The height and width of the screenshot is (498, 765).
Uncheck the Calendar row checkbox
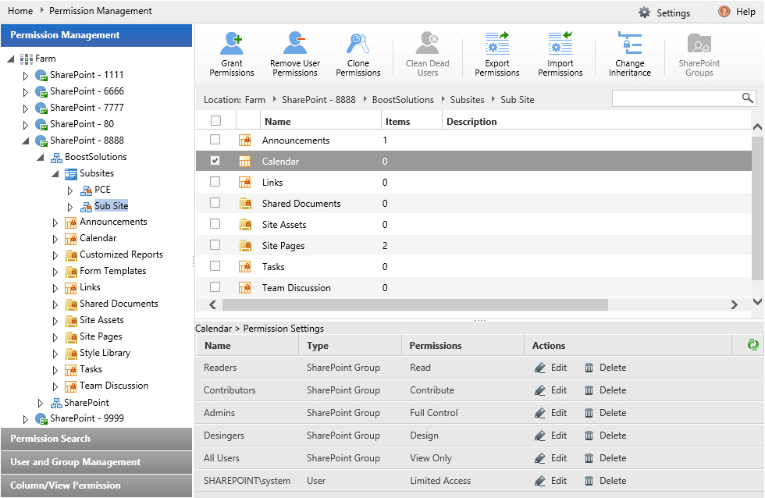pyautogui.click(x=215, y=161)
